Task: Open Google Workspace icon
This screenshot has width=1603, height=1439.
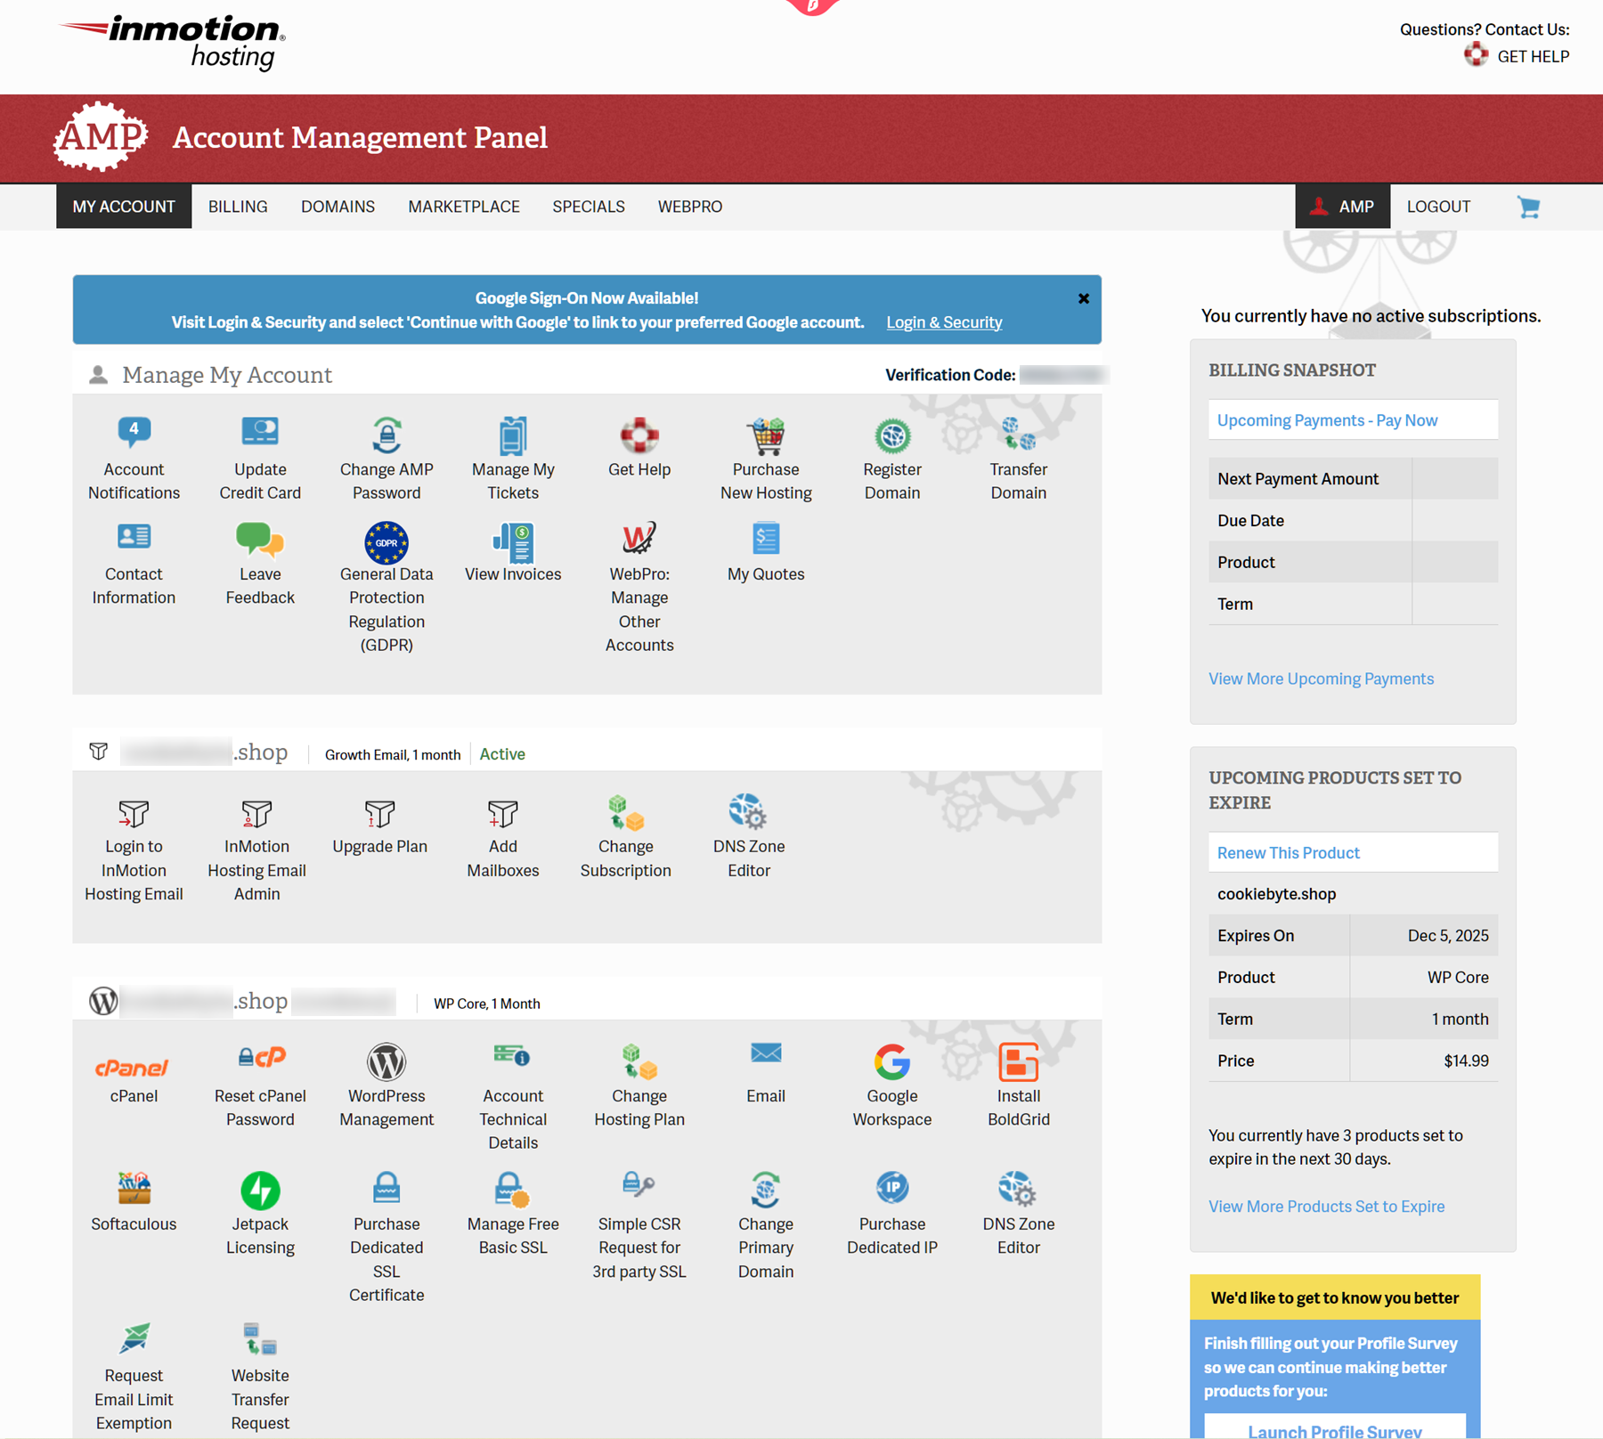Action: click(891, 1063)
